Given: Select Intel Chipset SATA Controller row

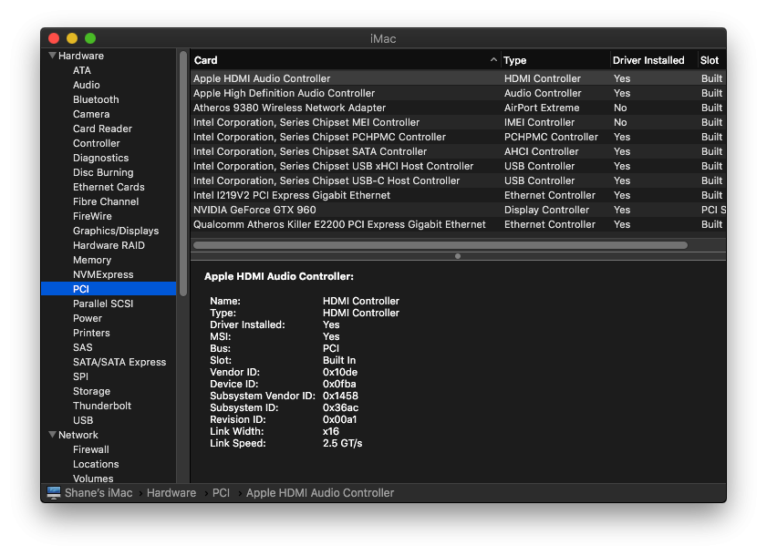Looking at the screenshot, I should 458,151.
